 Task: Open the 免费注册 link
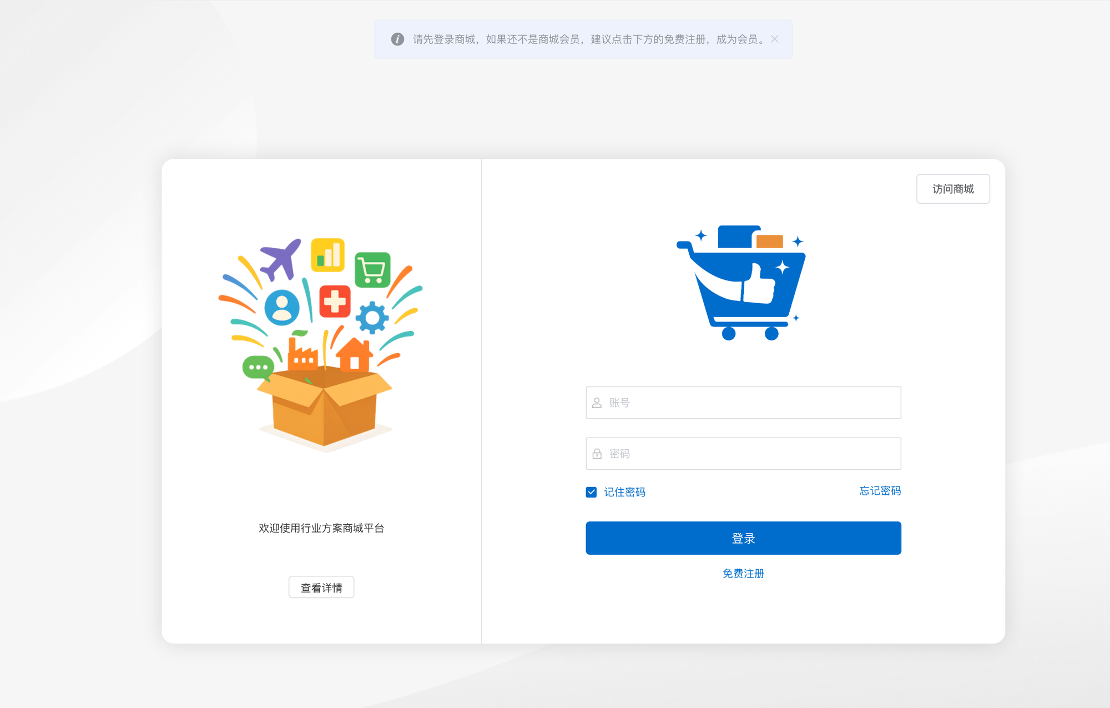743,574
